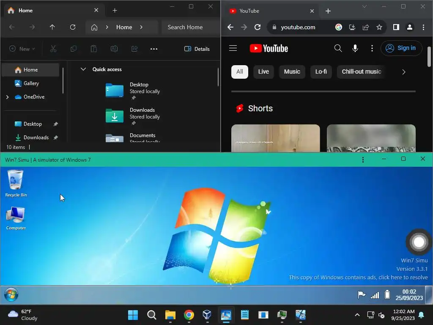Screen dimensions: 433x325
Task: Click the YouTube search magnifier icon
Action: 338,48
